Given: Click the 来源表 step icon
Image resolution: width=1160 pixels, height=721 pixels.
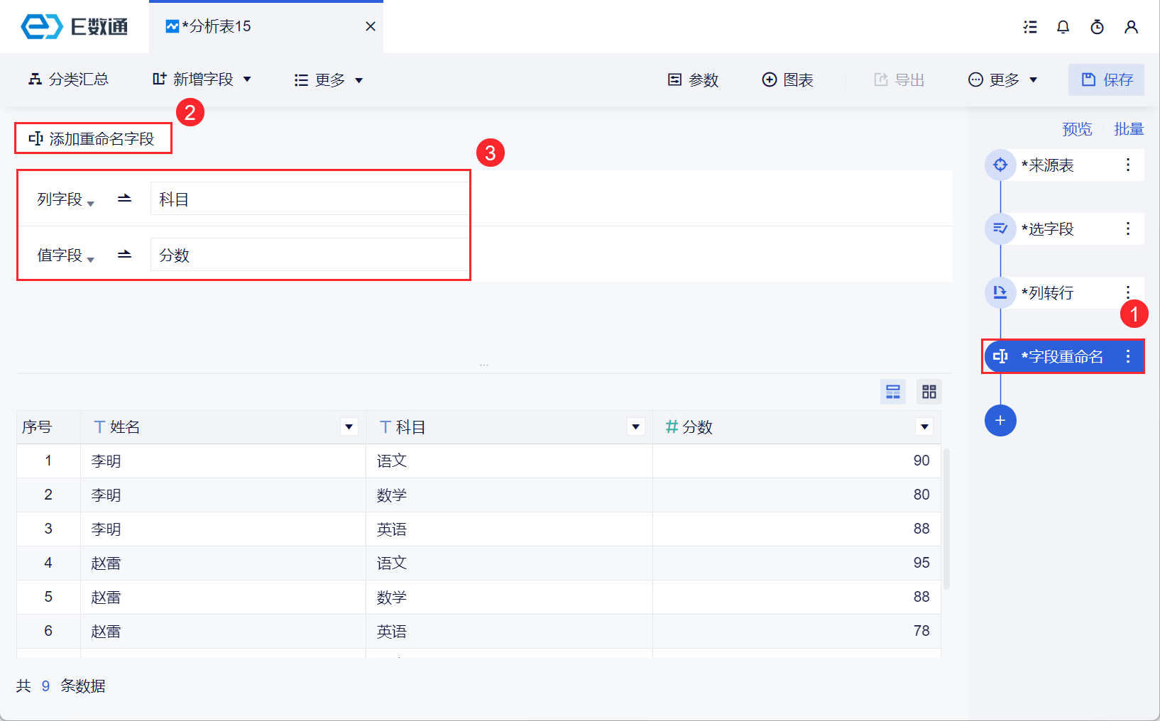Looking at the screenshot, I should [x=1000, y=165].
